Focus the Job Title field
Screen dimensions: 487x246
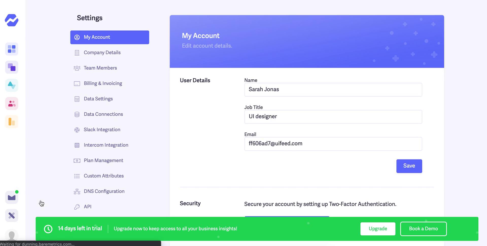tap(333, 117)
